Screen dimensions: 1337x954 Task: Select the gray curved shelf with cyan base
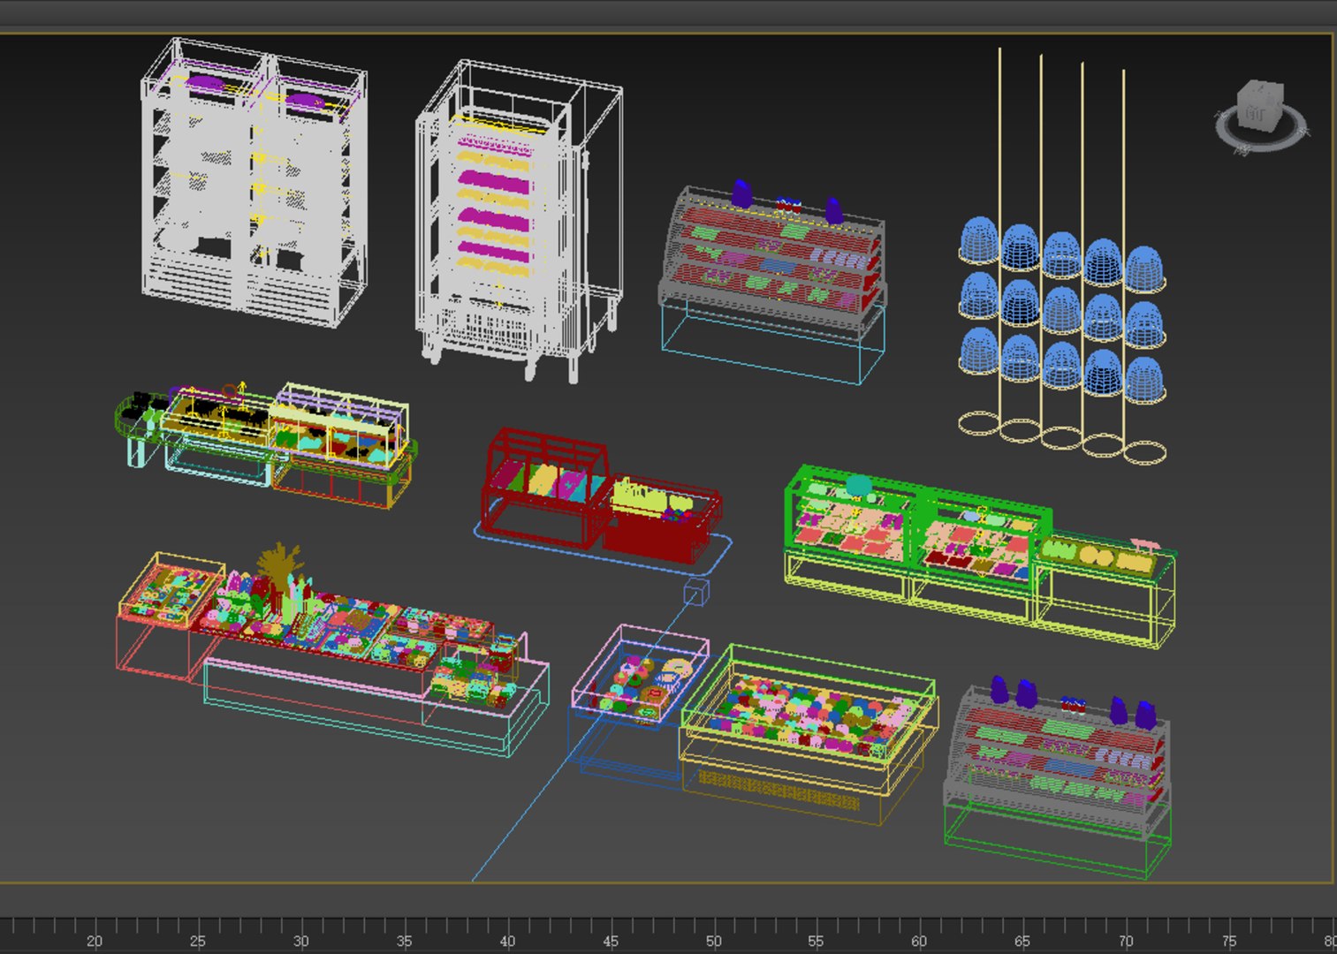click(771, 283)
